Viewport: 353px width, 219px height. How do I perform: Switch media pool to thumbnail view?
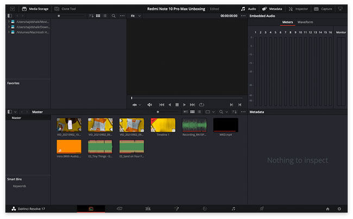coord(192,112)
